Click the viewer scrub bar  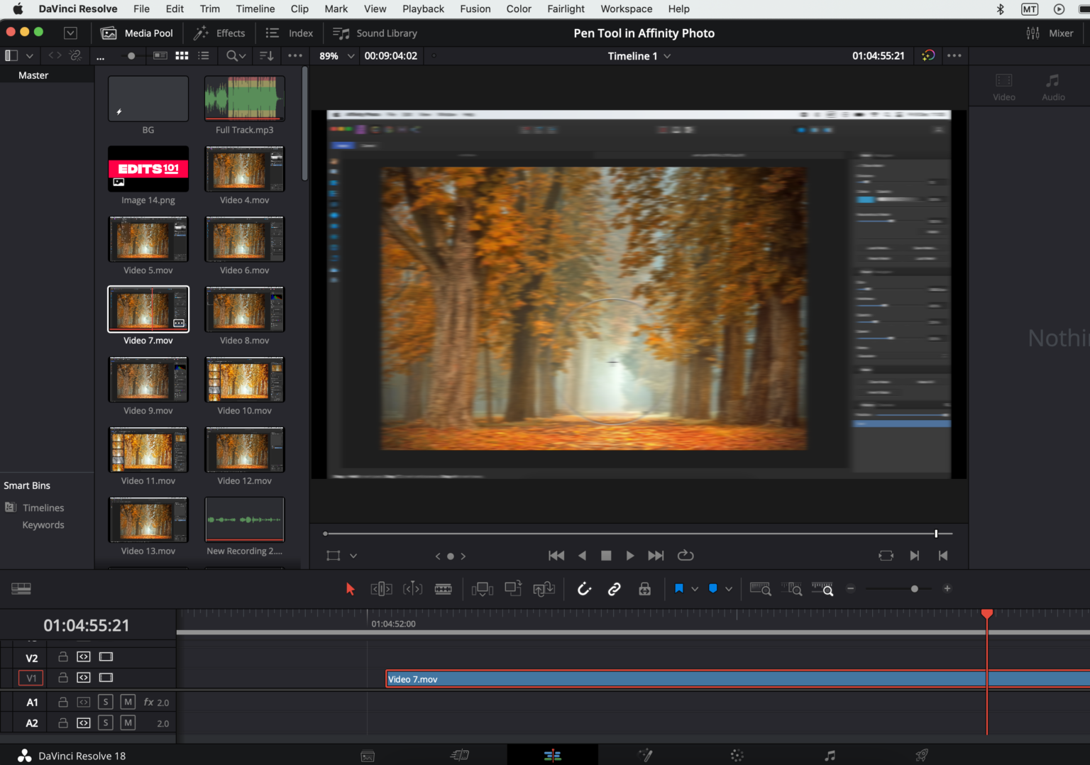click(x=638, y=534)
